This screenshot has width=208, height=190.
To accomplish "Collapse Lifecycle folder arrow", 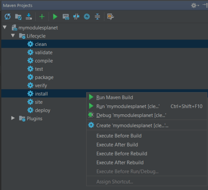I will coord(13,35).
